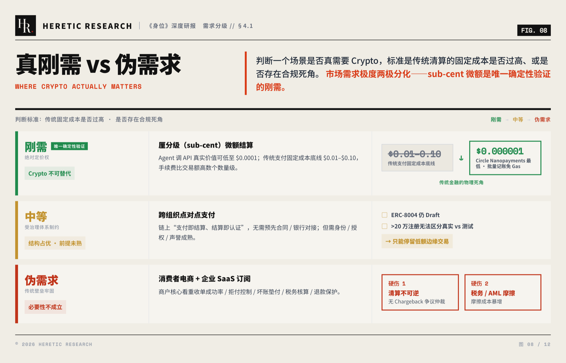Click the 绝对定价权 caption

pos(37,157)
